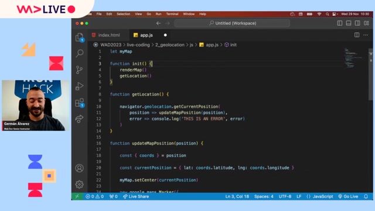Click the ports forwarded indicator showing 0

[114, 196]
